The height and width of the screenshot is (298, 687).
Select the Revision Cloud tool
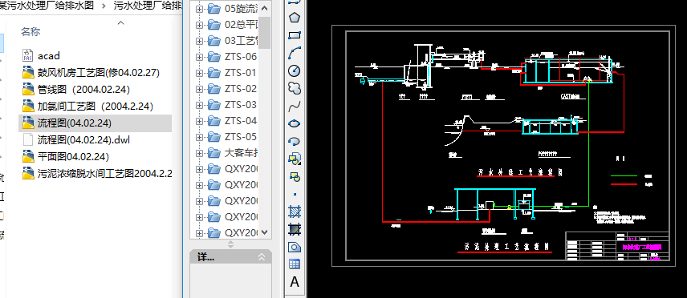tap(295, 88)
